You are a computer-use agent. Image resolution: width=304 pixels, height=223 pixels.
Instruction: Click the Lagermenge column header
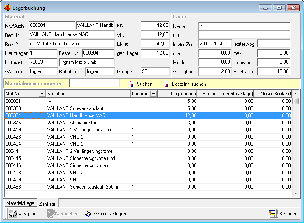click(x=178, y=94)
